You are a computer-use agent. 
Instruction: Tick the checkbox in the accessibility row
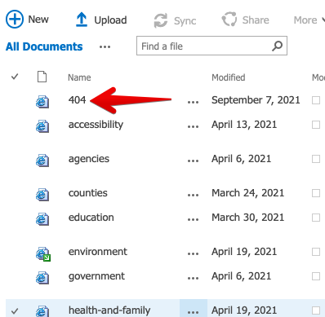point(316,125)
